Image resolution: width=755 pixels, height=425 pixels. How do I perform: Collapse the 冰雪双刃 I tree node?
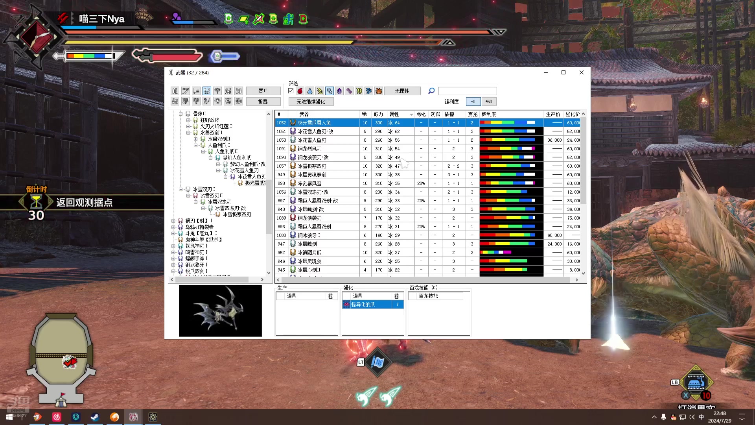point(181,189)
